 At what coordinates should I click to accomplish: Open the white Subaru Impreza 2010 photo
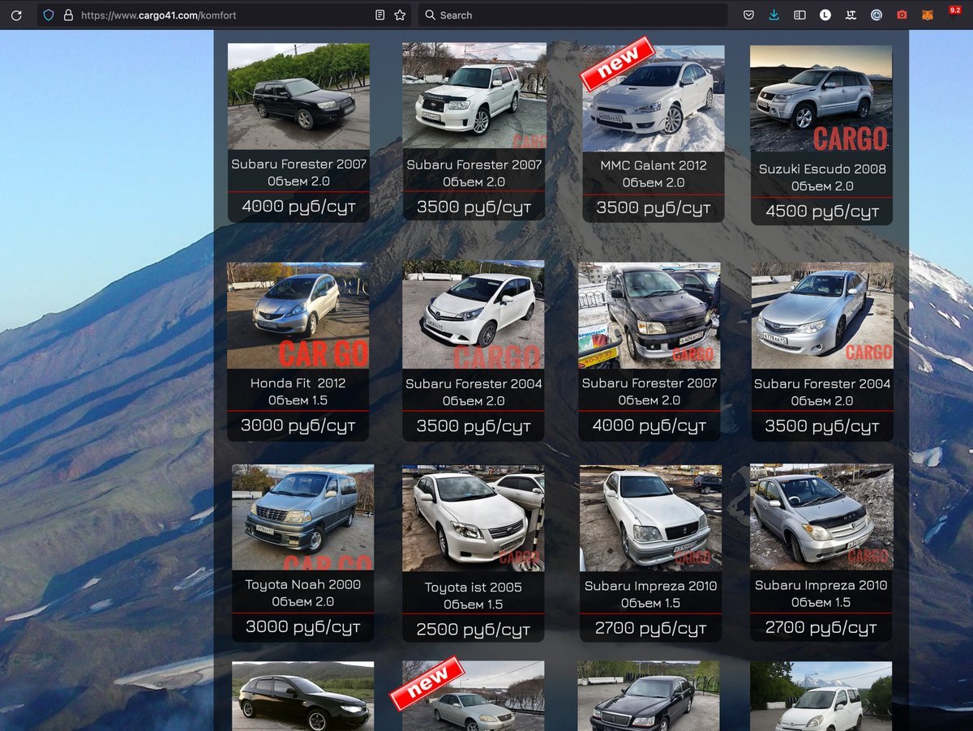point(650,518)
